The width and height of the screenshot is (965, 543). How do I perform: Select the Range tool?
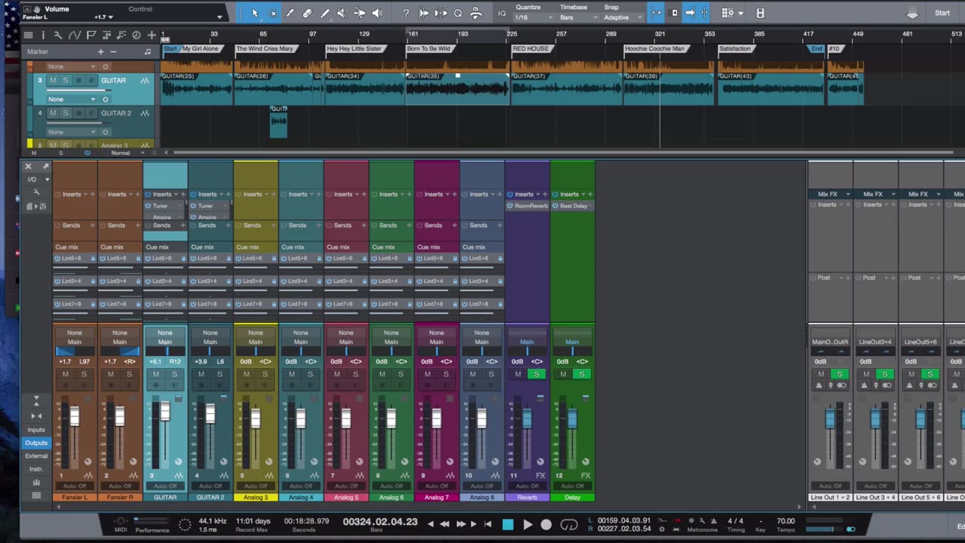click(272, 13)
